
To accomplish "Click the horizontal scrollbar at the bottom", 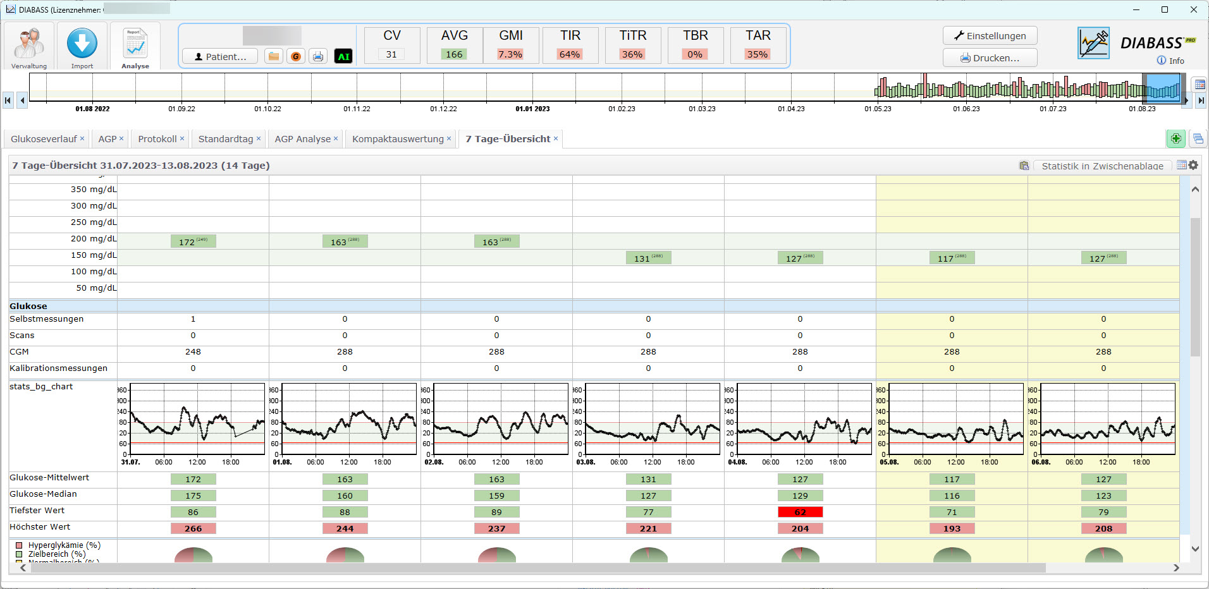I will [x=537, y=568].
